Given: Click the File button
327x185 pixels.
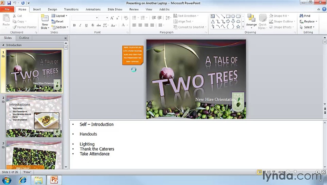Looking at the screenshot, I should point(7,9).
